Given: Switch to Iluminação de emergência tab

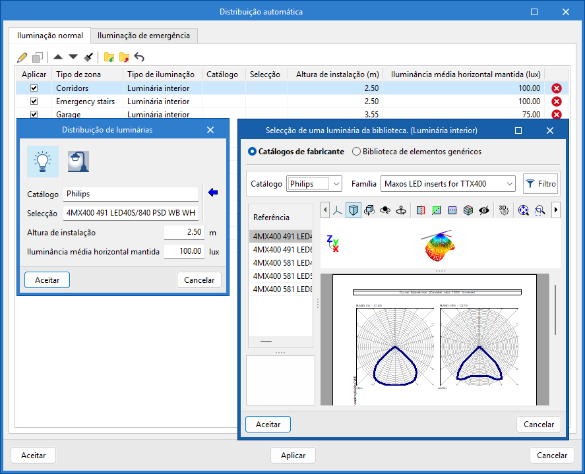Looking at the screenshot, I should click(144, 36).
